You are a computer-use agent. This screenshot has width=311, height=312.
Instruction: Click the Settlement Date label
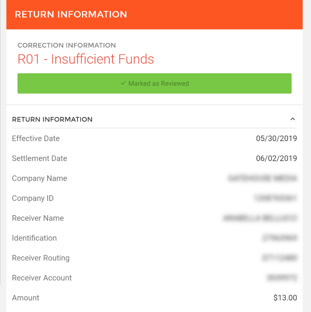[40, 158]
